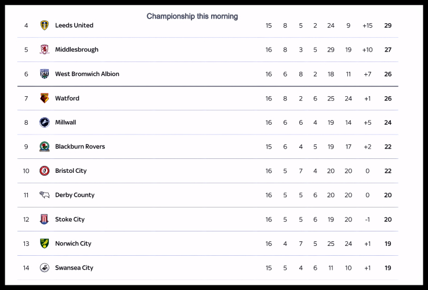The image size is (428, 290).
Task: Click the Swansea City swan logo
Action: click(x=45, y=268)
